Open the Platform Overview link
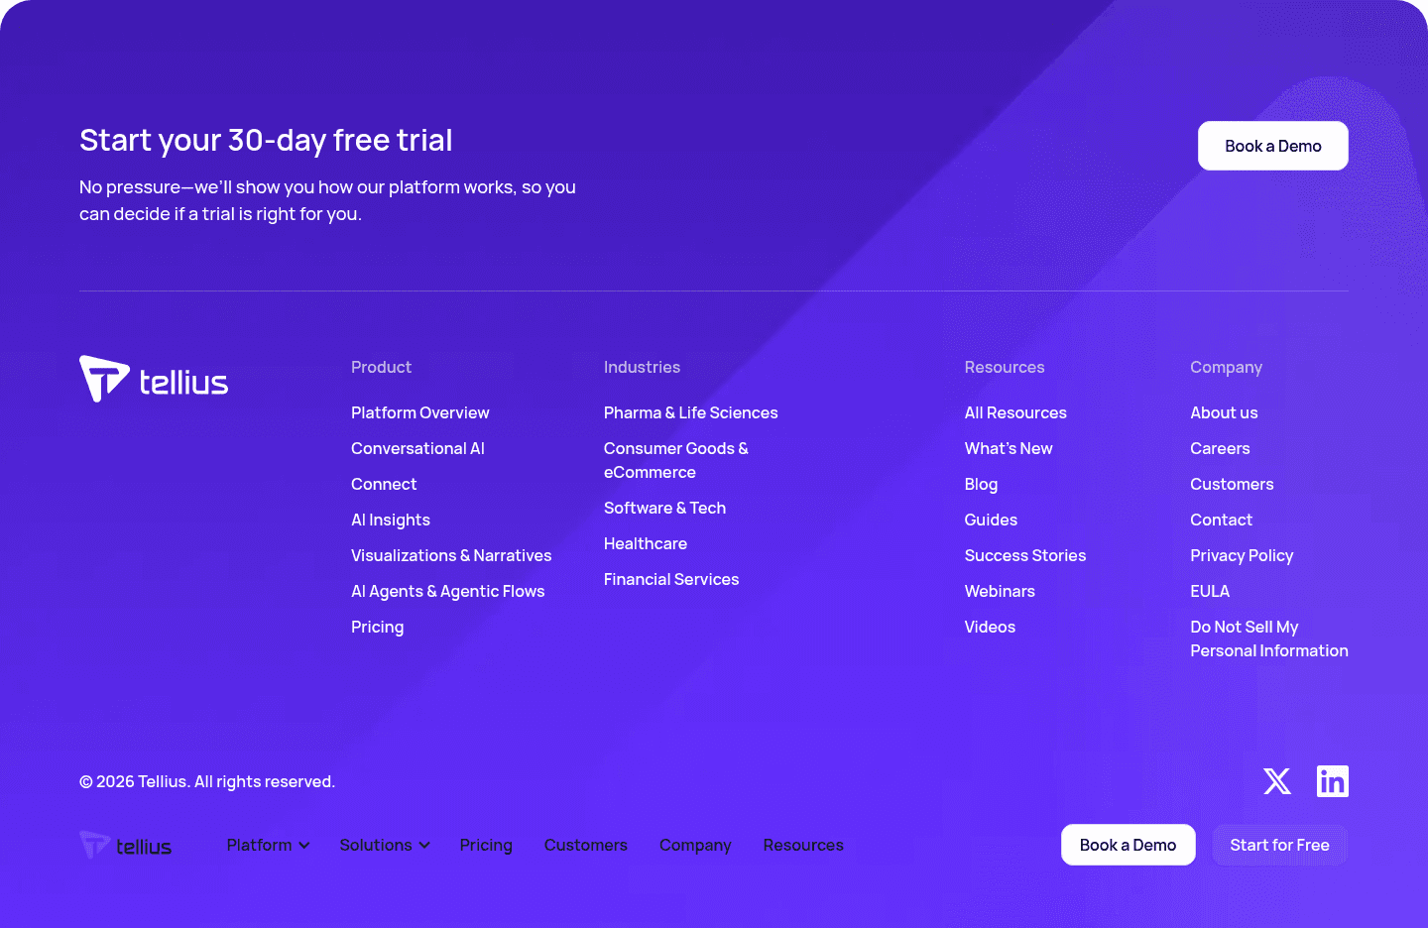Viewport: 1428px width, 928px height. point(420,412)
